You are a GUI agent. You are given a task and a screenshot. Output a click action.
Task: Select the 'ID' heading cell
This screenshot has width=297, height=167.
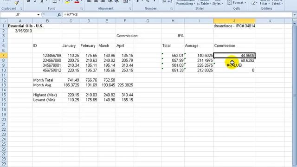pyautogui.click(x=47, y=45)
